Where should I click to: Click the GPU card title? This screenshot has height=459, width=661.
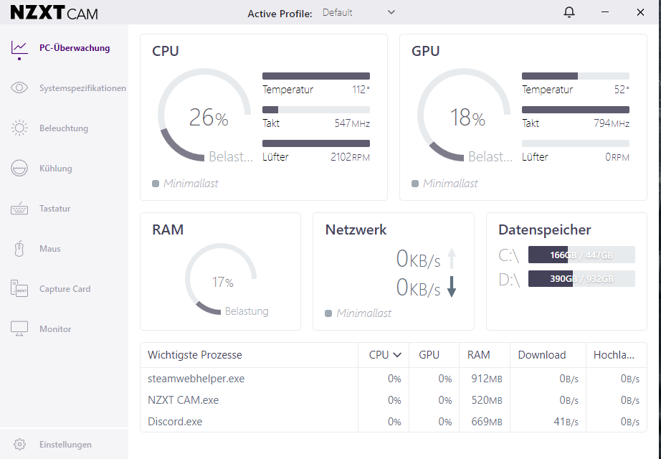425,51
